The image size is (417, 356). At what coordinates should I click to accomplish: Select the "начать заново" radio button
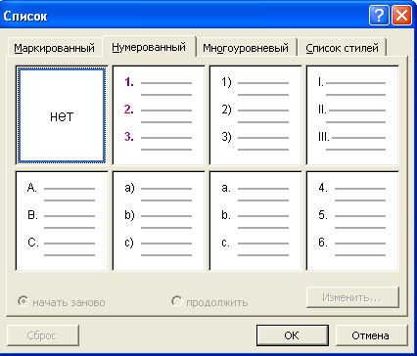[23, 301]
